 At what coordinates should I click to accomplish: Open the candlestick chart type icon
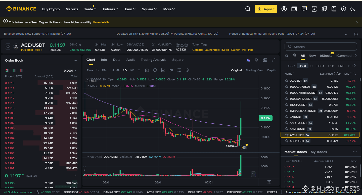[171, 70]
